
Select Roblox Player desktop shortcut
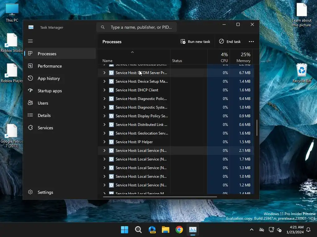pos(11,73)
